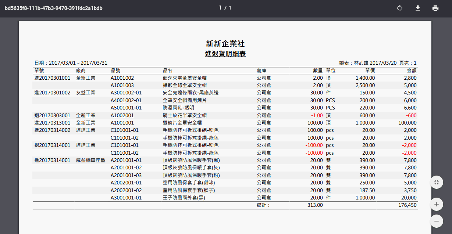This screenshot has height=234, width=452.
Task: Print the PDF report
Action: pyautogui.click(x=435, y=8)
